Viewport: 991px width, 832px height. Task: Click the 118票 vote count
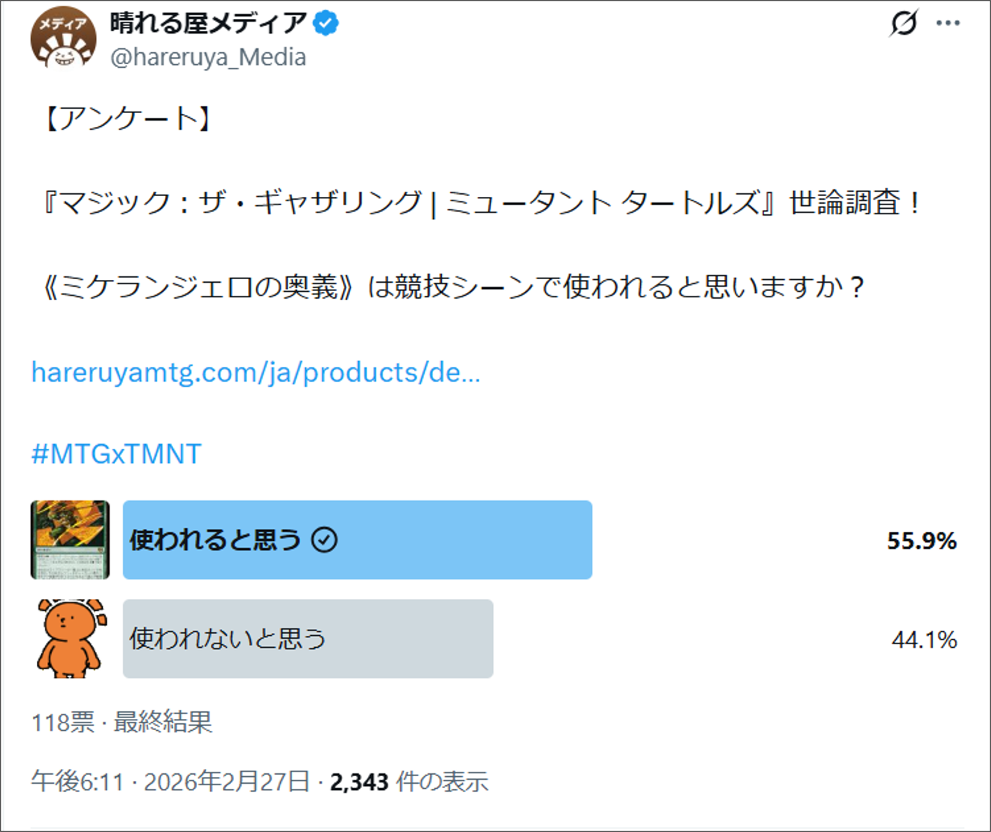(x=63, y=722)
